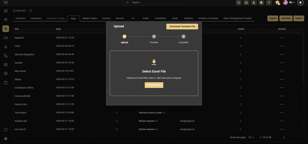Switch to the Analytics Scheduler tab
Image resolution: width=308 pixels, height=144 pixels.
click(x=208, y=18)
